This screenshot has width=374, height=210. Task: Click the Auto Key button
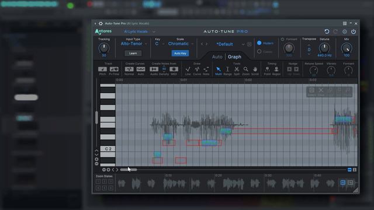click(180, 53)
